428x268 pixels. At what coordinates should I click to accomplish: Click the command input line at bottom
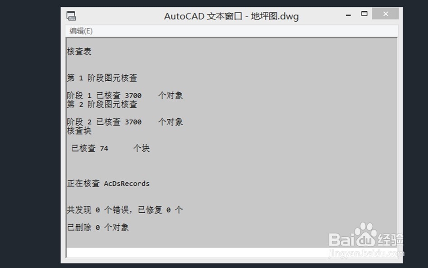click(232, 253)
